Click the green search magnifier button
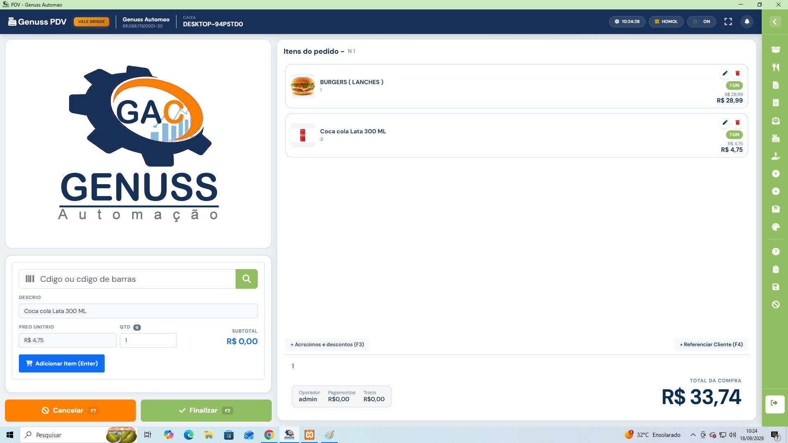 [247, 279]
